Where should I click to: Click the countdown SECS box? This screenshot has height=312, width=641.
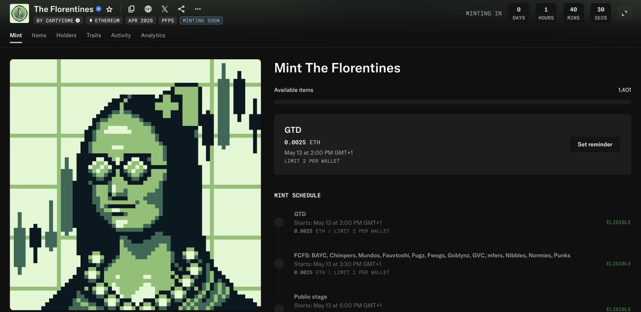[x=601, y=13]
